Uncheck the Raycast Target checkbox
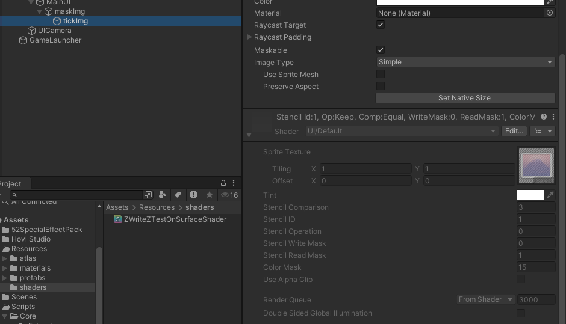 [381, 25]
